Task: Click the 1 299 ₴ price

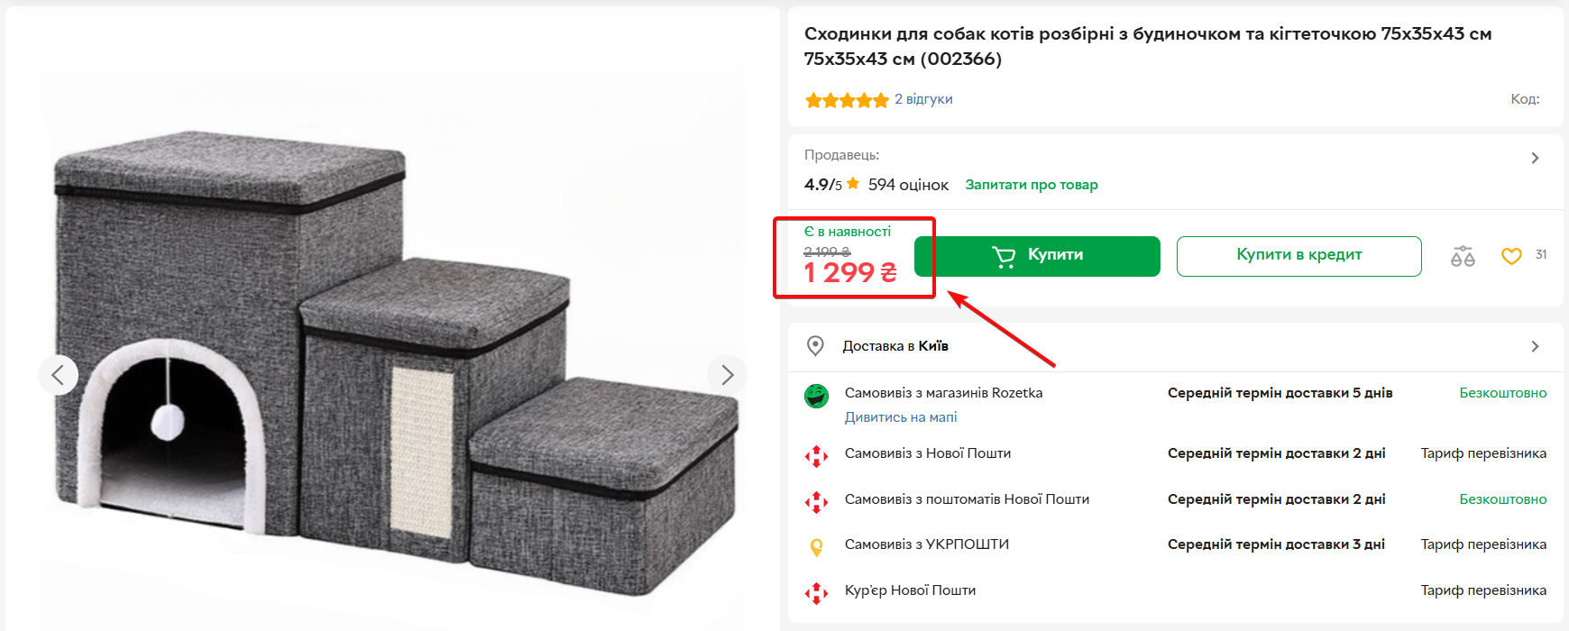Action: pos(849,272)
